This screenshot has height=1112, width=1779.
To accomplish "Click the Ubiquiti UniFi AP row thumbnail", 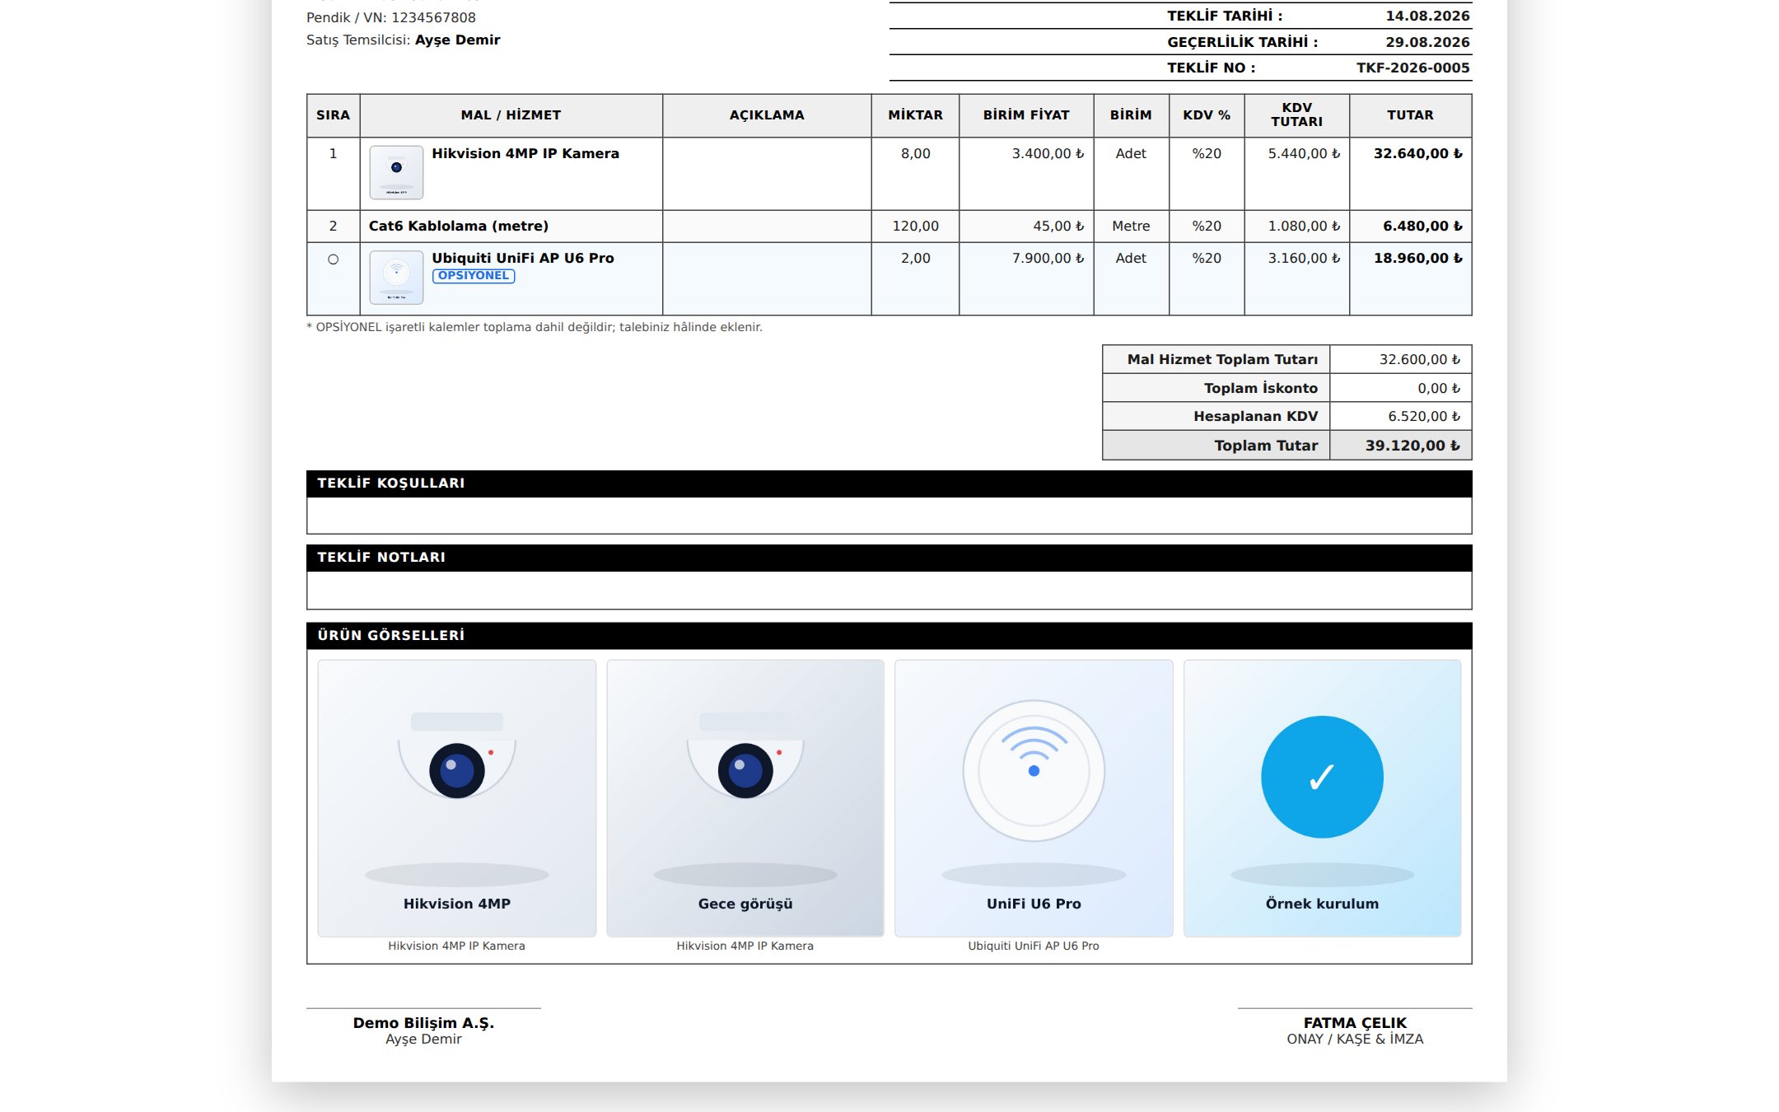I will tap(396, 278).
